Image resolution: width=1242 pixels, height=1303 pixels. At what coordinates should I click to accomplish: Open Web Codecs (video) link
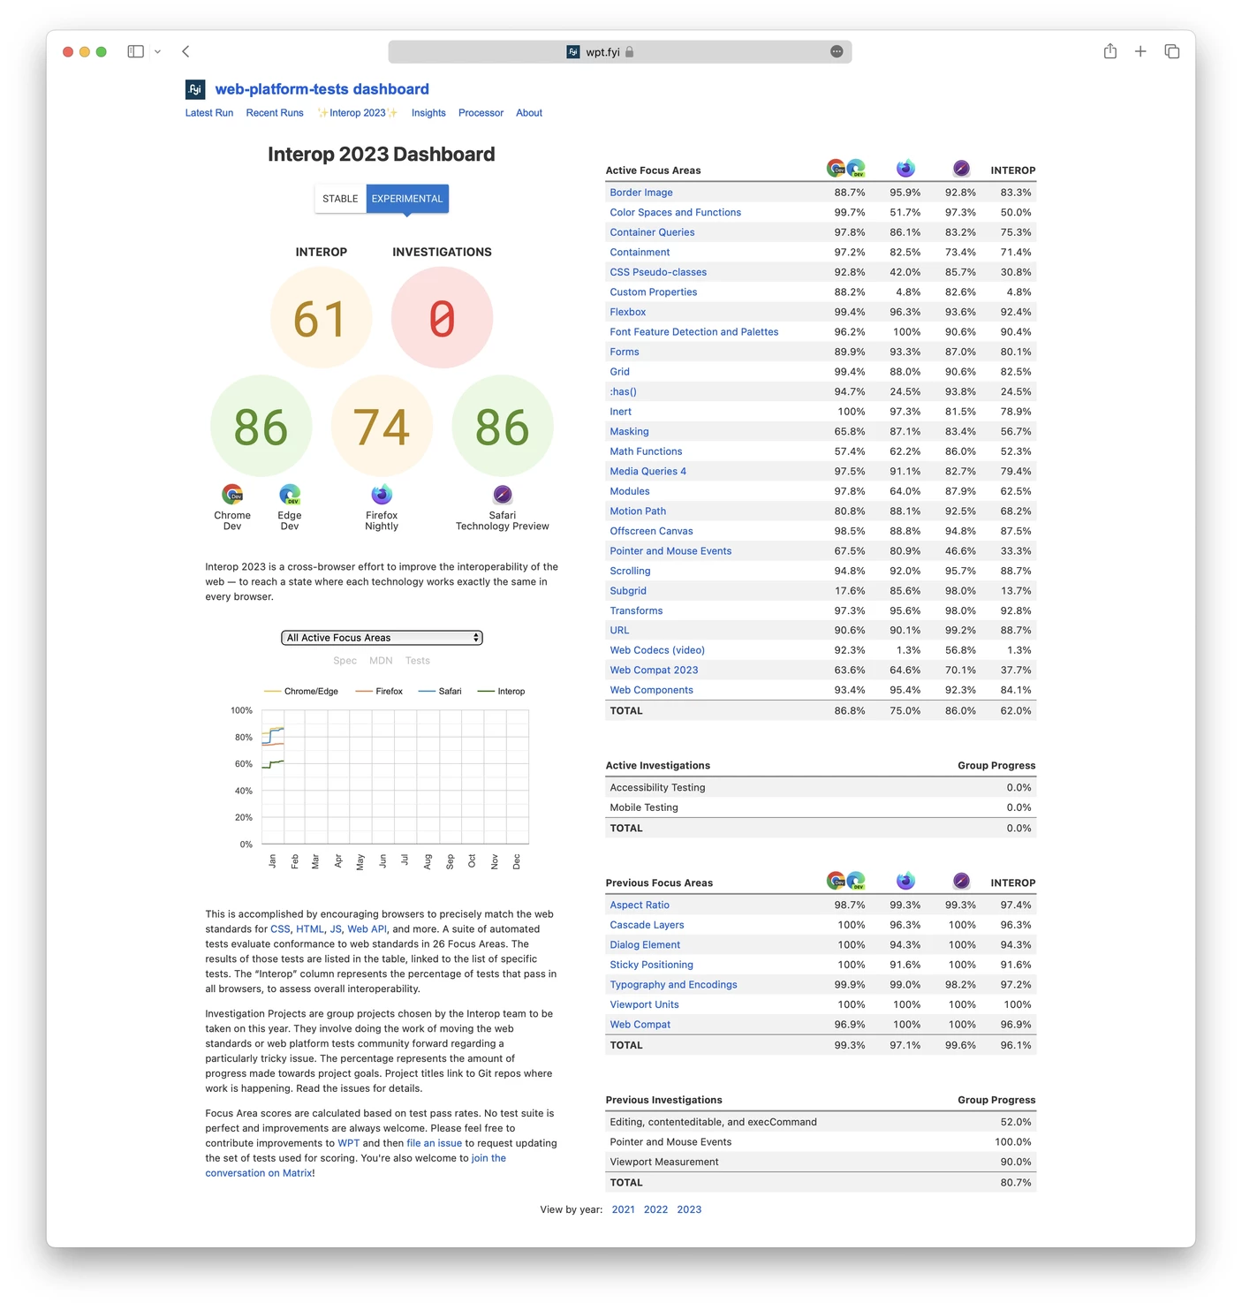[x=657, y=650]
